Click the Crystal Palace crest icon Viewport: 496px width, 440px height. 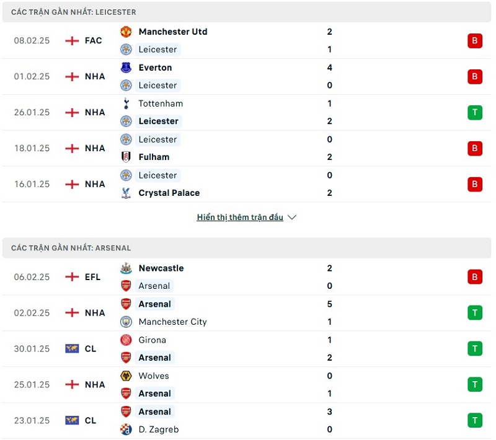click(126, 193)
